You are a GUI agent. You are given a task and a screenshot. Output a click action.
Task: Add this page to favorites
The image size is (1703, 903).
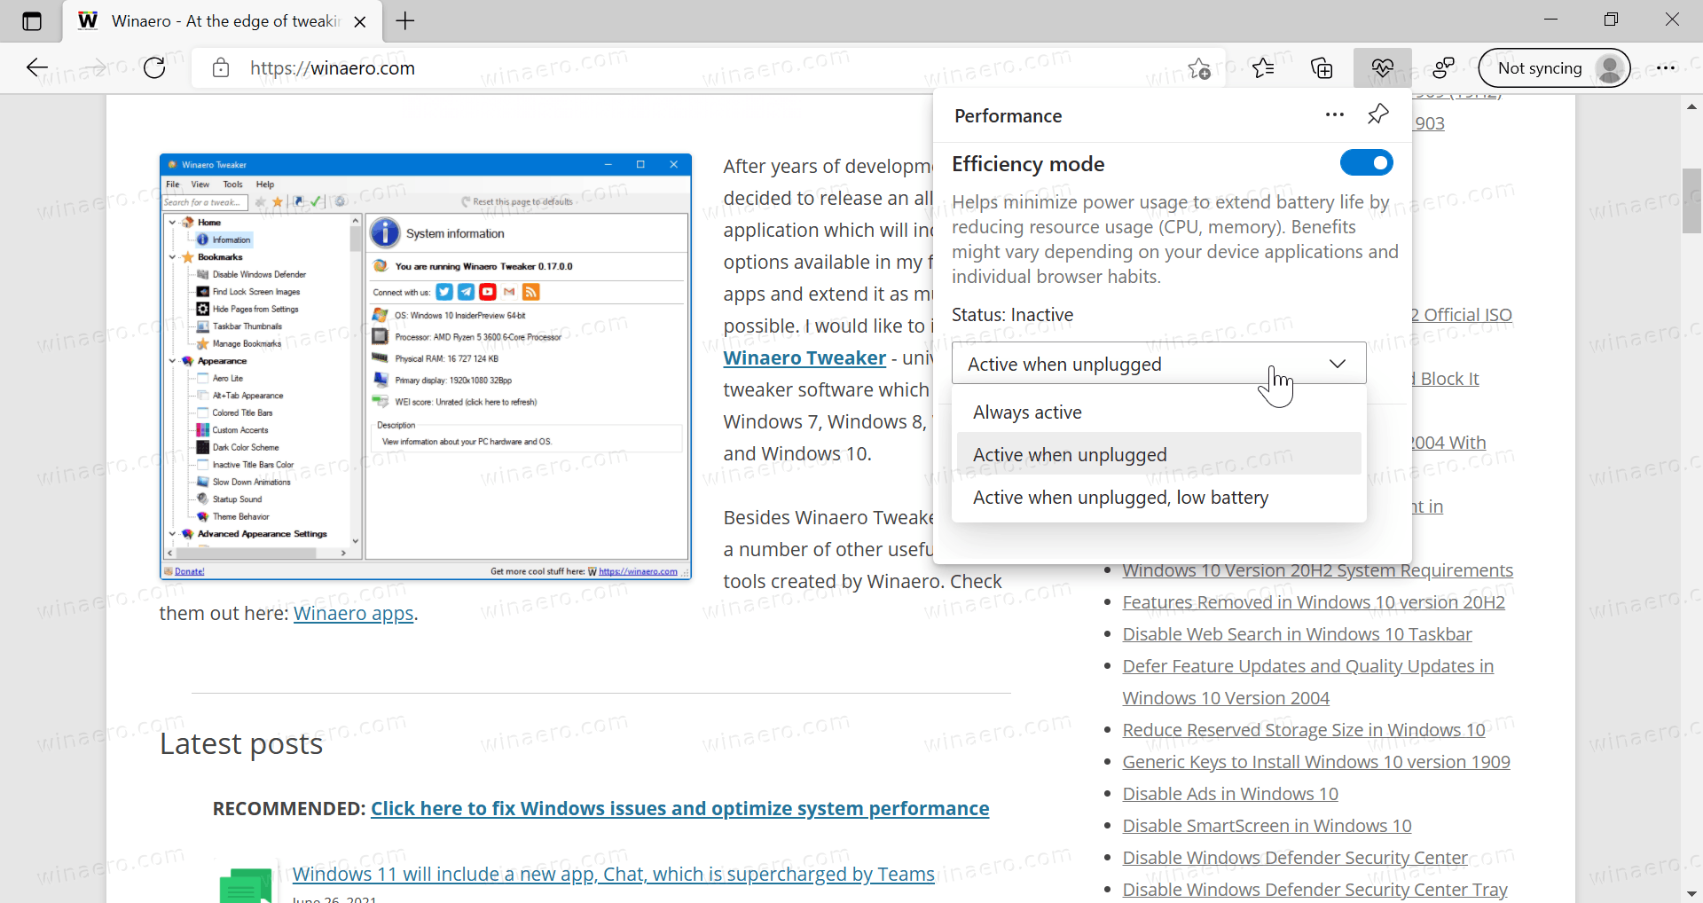(1199, 68)
